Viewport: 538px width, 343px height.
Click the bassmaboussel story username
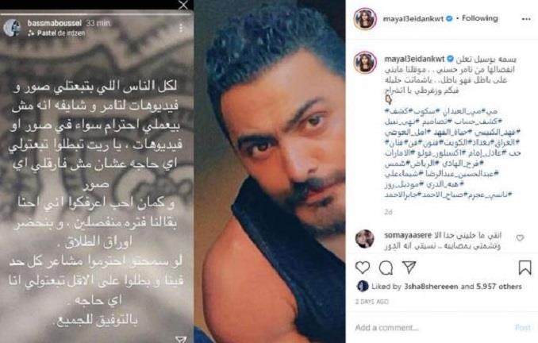coord(55,23)
